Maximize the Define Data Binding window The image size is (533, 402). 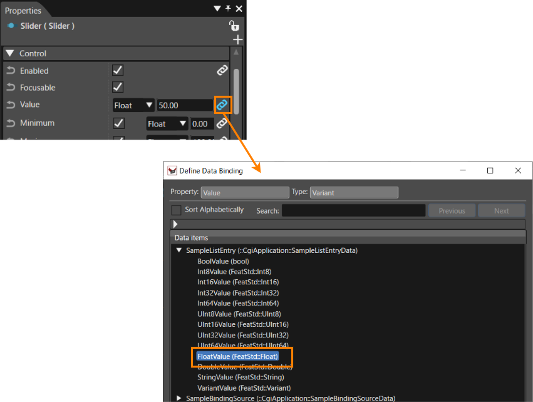(490, 170)
